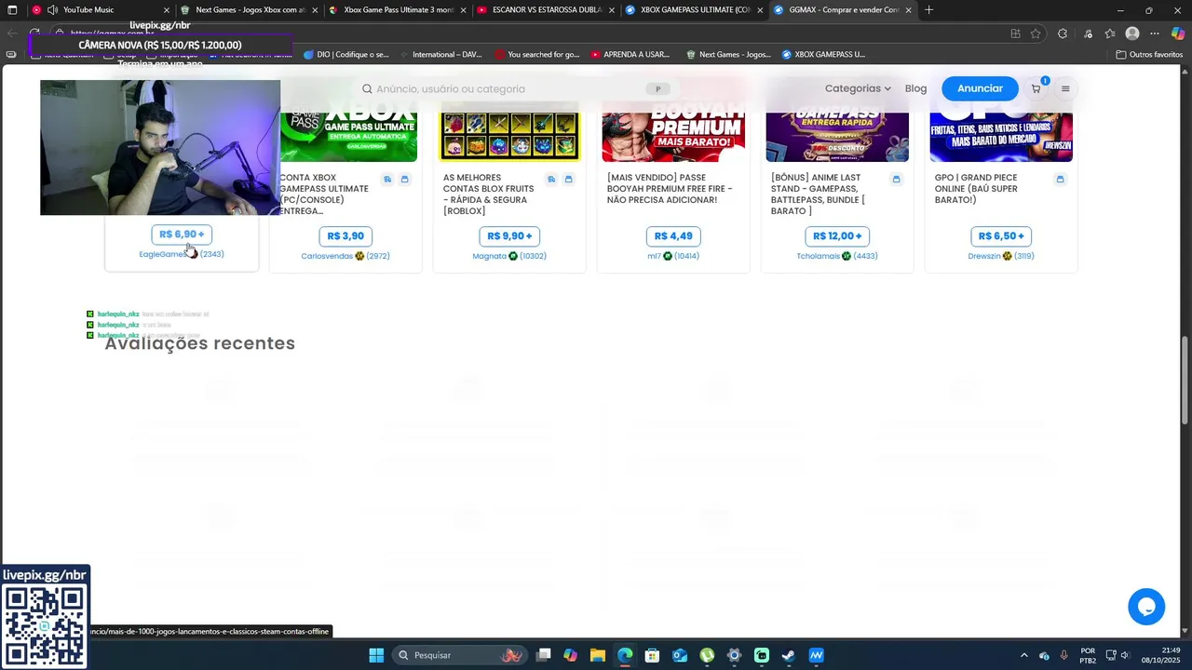Click Task View icon in taskbar

(544, 655)
